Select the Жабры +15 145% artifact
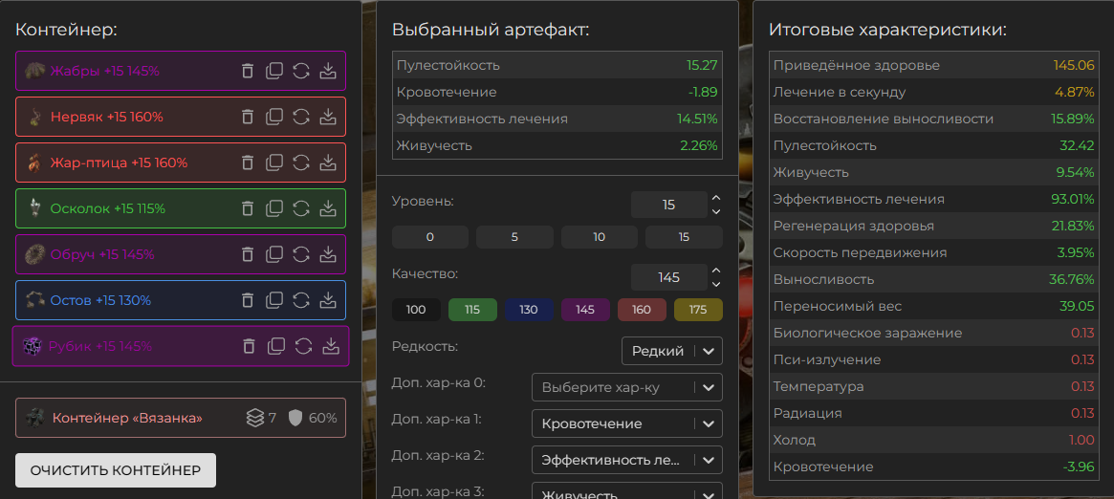The width and height of the screenshot is (1114, 499). pyautogui.click(x=181, y=71)
